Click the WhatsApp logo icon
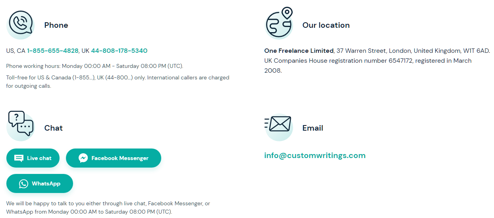This screenshot has width=494, height=218. coord(24,183)
